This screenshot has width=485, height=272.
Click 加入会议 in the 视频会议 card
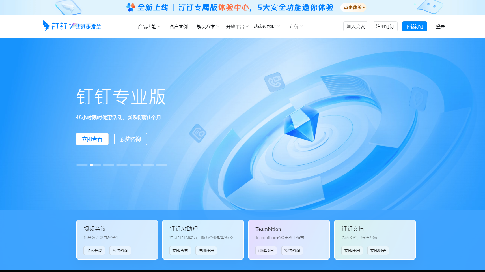pos(94,250)
